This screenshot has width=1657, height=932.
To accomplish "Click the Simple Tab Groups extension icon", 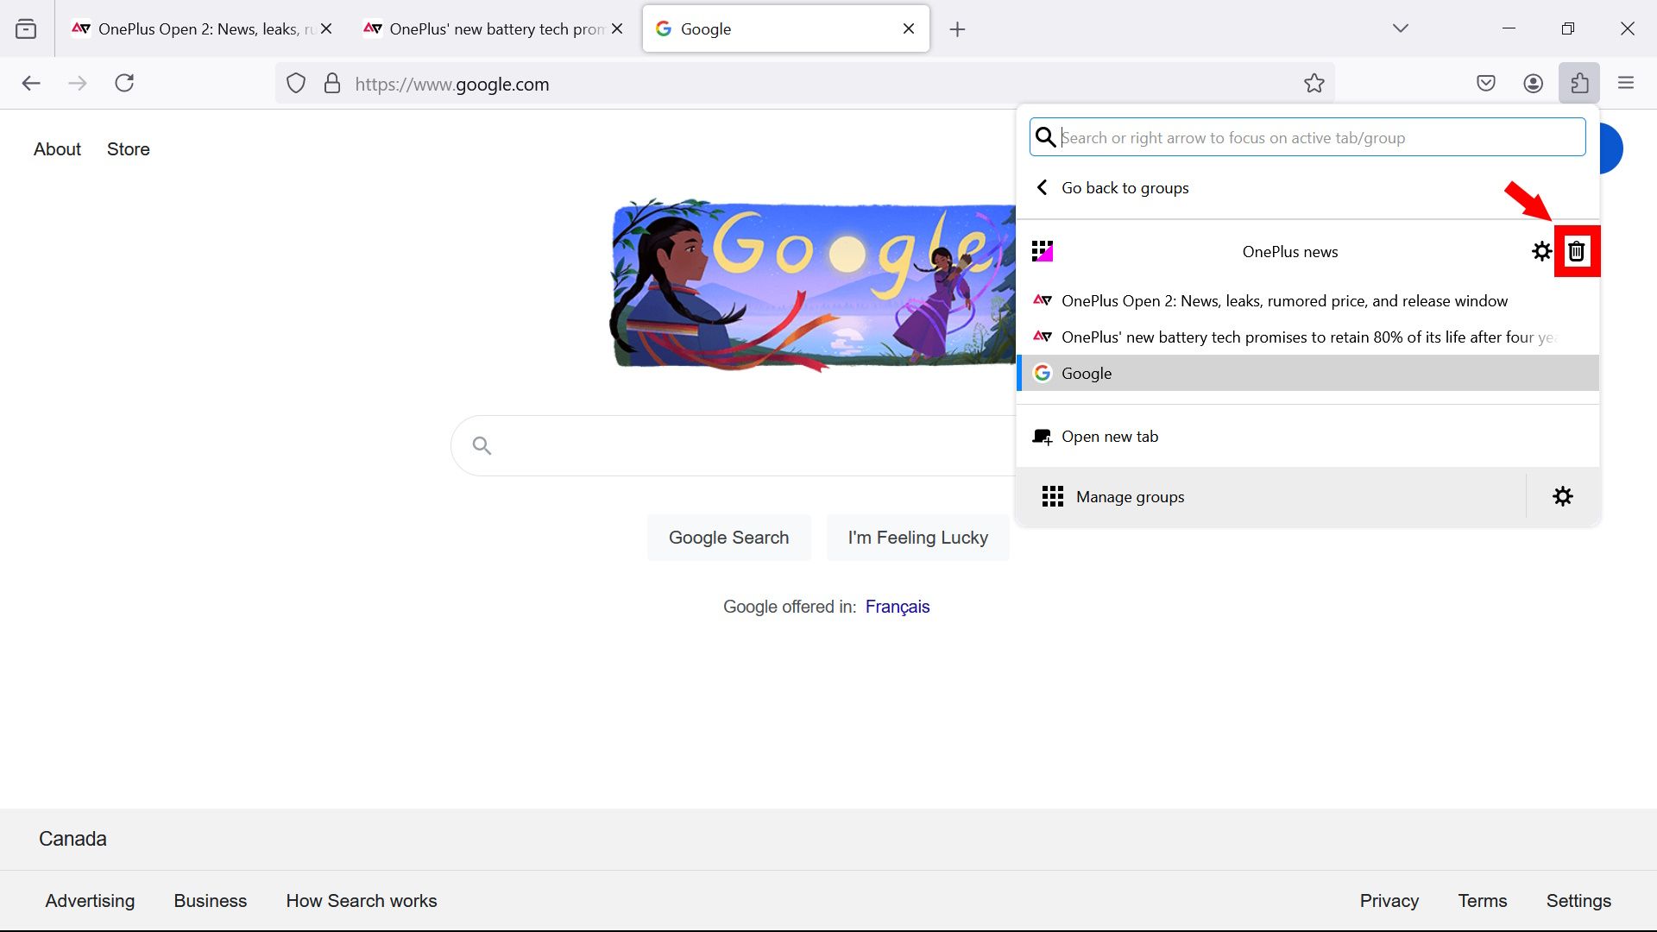I will tap(1579, 83).
